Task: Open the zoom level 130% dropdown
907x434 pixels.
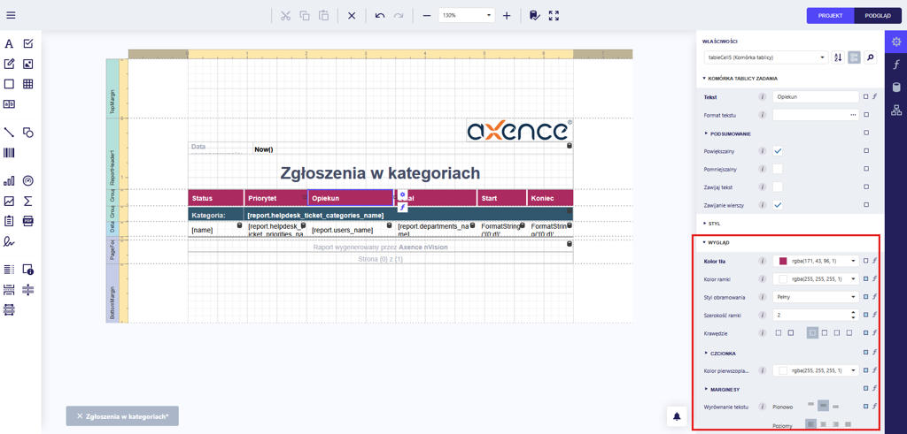Action: (467, 15)
